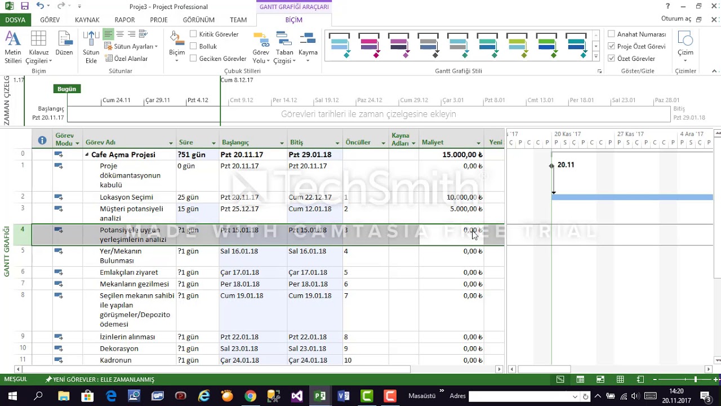
Task: Open Visual Studio from the taskbar
Action: 297,396
